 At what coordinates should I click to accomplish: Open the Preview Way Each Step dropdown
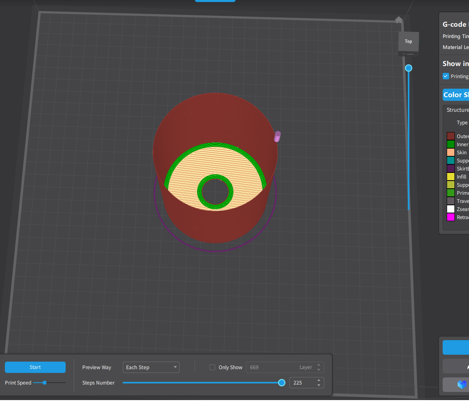[x=151, y=367]
